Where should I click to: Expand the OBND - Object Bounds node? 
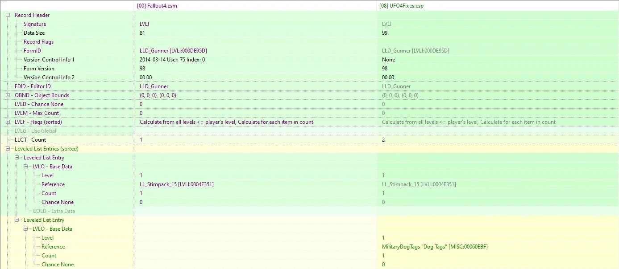pos(8,95)
